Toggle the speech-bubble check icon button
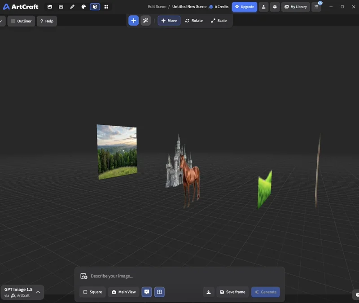This screenshot has width=359, height=303. click(x=147, y=292)
